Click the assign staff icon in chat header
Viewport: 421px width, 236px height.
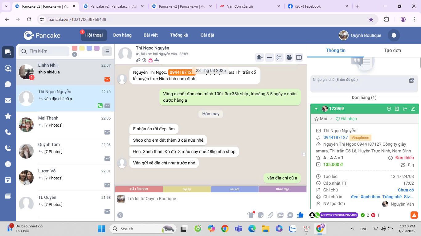260,57
